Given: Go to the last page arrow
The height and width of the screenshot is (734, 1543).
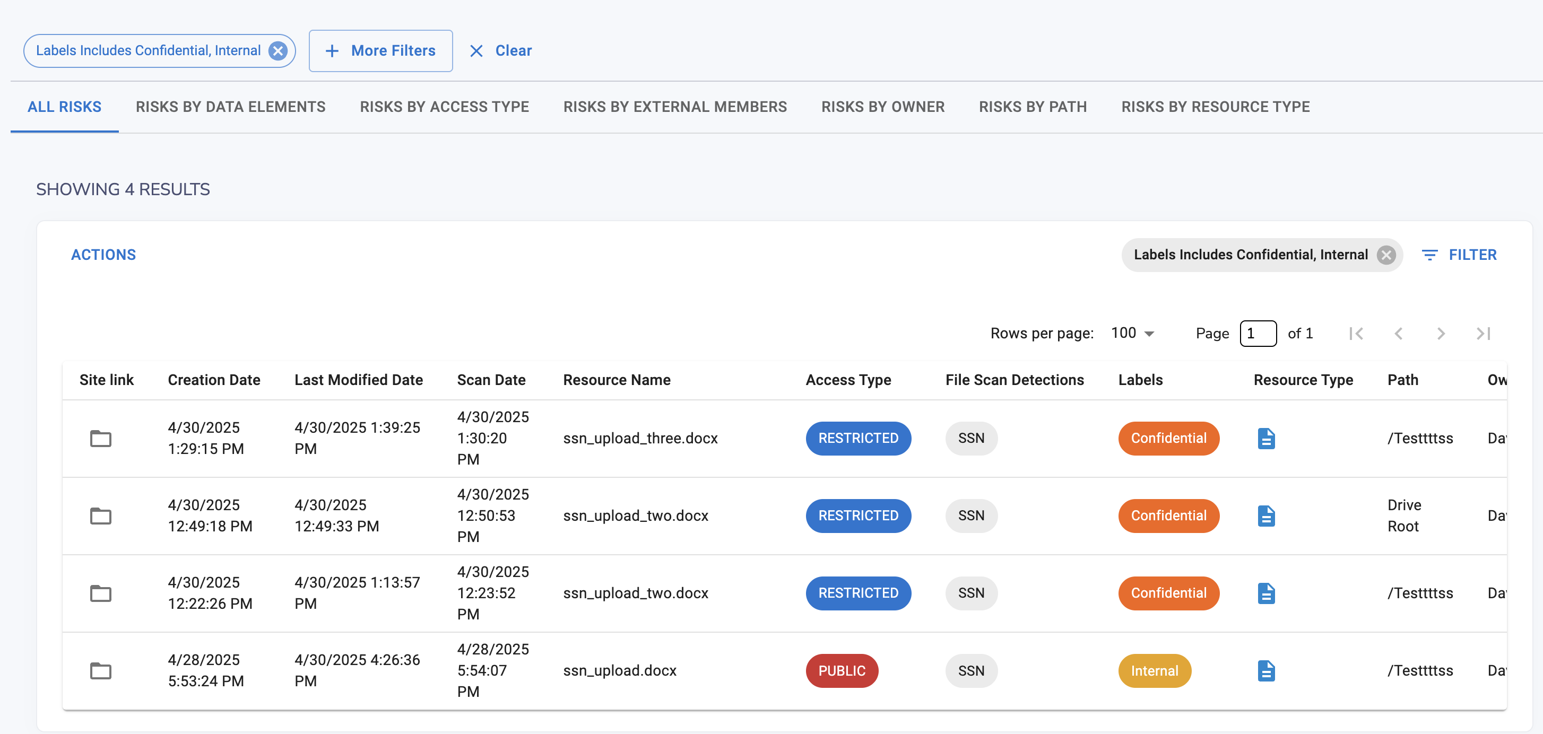Looking at the screenshot, I should click(x=1483, y=334).
